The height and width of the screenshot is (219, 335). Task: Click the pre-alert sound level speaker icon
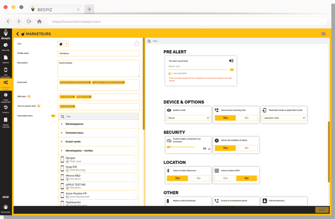(231, 61)
